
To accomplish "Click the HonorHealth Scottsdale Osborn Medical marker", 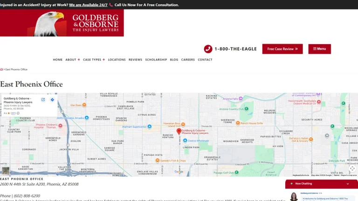I will coord(319,102).
